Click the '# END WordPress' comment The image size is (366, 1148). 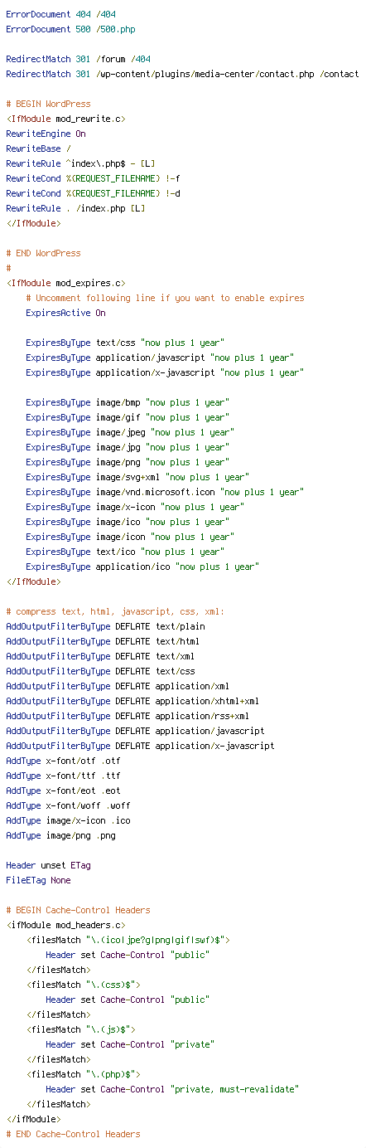43,253
